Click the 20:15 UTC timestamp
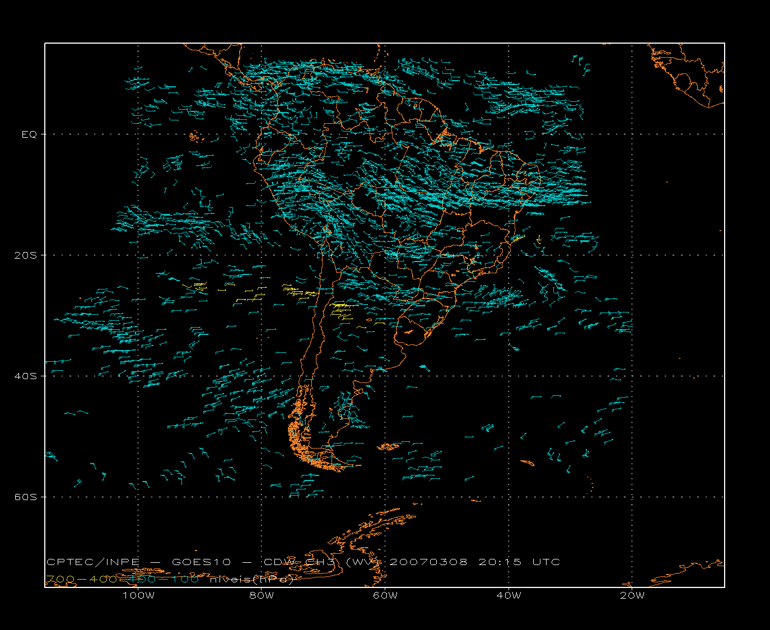 click(x=519, y=562)
